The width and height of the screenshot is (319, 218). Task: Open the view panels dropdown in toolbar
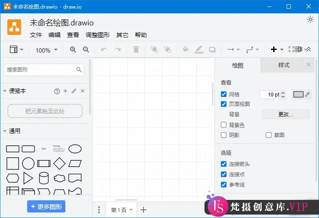pyautogui.click(x=16, y=49)
